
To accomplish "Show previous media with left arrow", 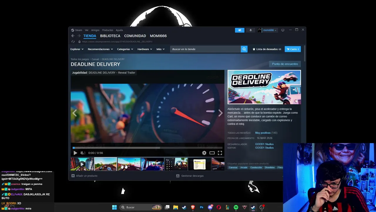I will click(75, 113).
